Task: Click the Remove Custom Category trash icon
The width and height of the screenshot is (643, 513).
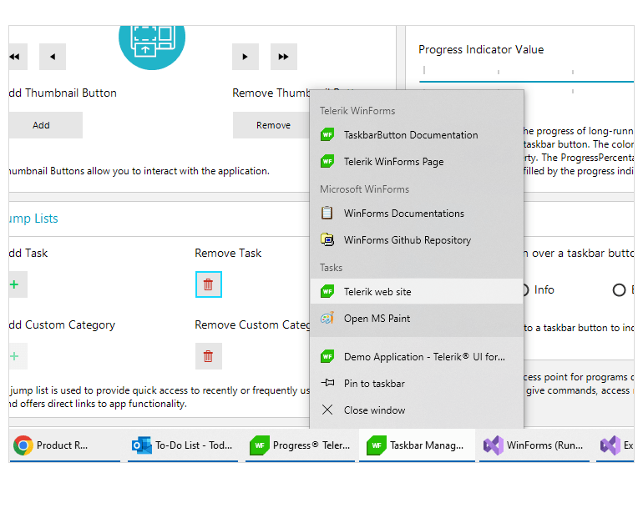Action: coord(208,356)
